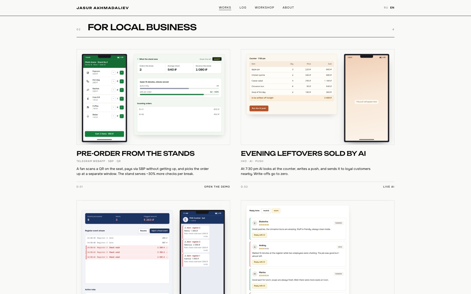Select the warm reply tone
471x294 pixels.
[276, 211]
